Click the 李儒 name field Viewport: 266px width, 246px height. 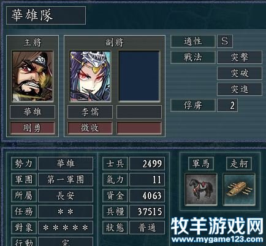90,112
